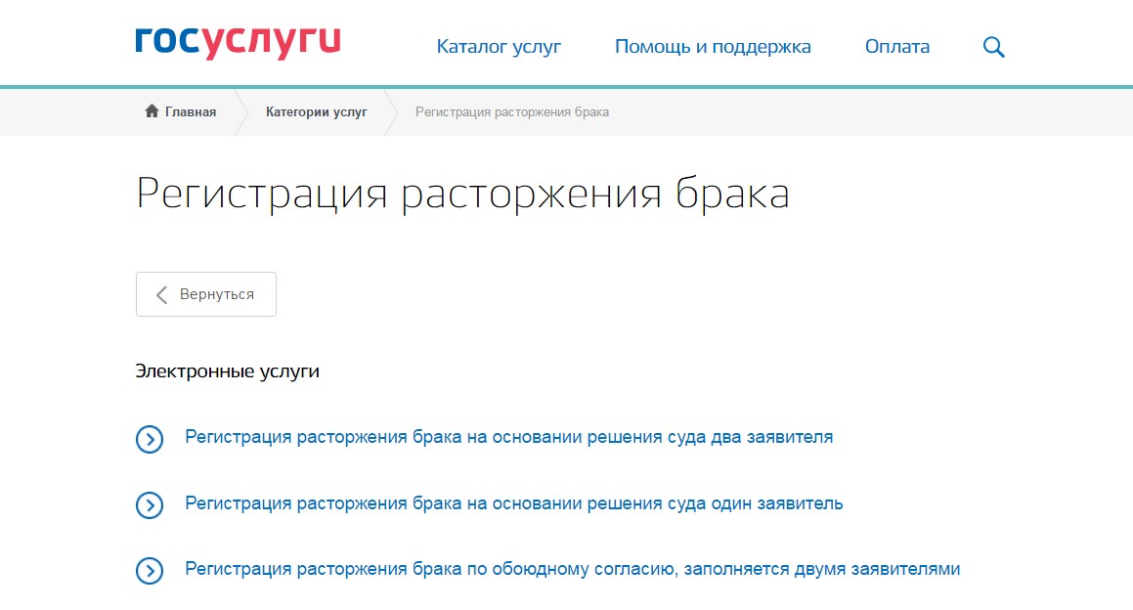The height and width of the screenshot is (610, 1133).
Task: Open the Госуслуги logo home link
Action: (238, 43)
